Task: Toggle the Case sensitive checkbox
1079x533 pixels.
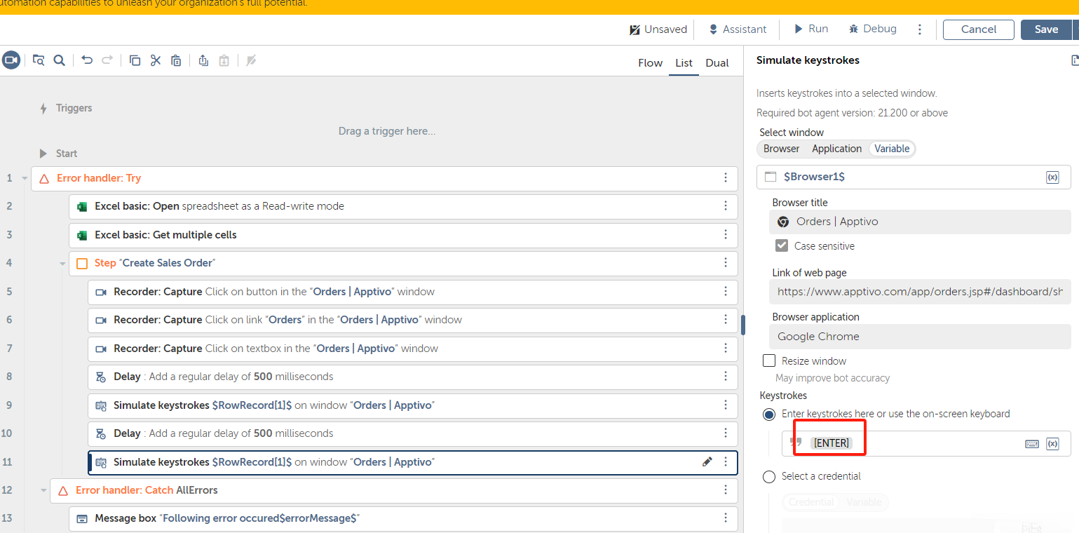Action: (x=782, y=245)
